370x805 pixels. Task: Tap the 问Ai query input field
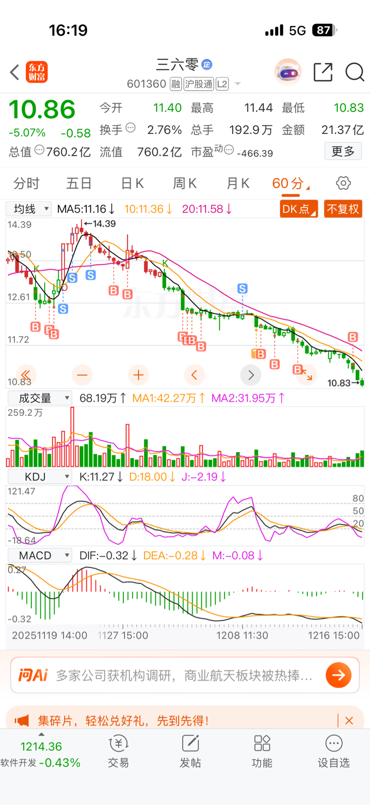coord(185,675)
